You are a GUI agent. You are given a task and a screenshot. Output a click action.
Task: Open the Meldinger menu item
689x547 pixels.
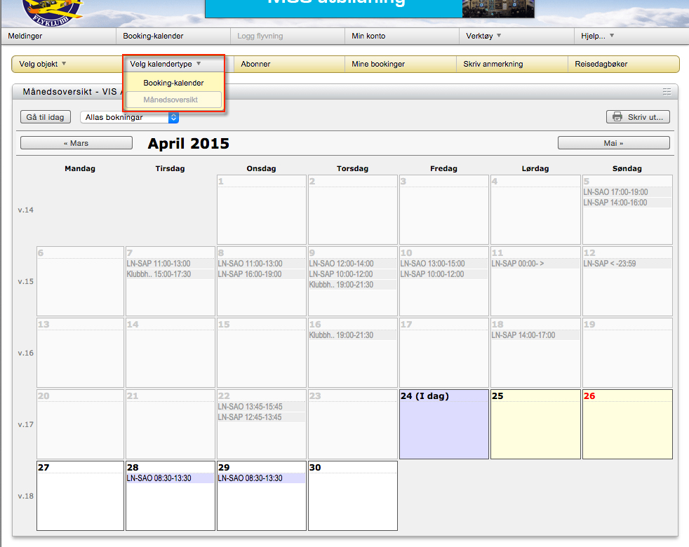(25, 36)
